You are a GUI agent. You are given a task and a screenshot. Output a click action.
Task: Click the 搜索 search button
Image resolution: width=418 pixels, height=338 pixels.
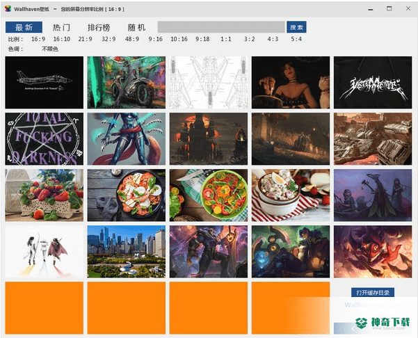point(296,27)
